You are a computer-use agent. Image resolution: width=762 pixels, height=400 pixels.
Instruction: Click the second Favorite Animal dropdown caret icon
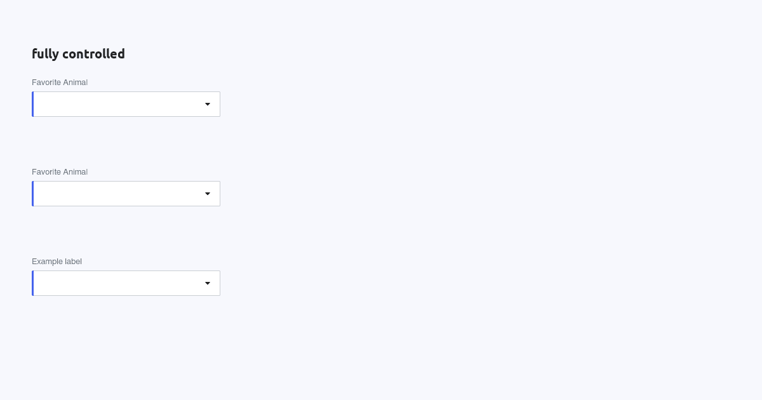(x=208, y=194)
